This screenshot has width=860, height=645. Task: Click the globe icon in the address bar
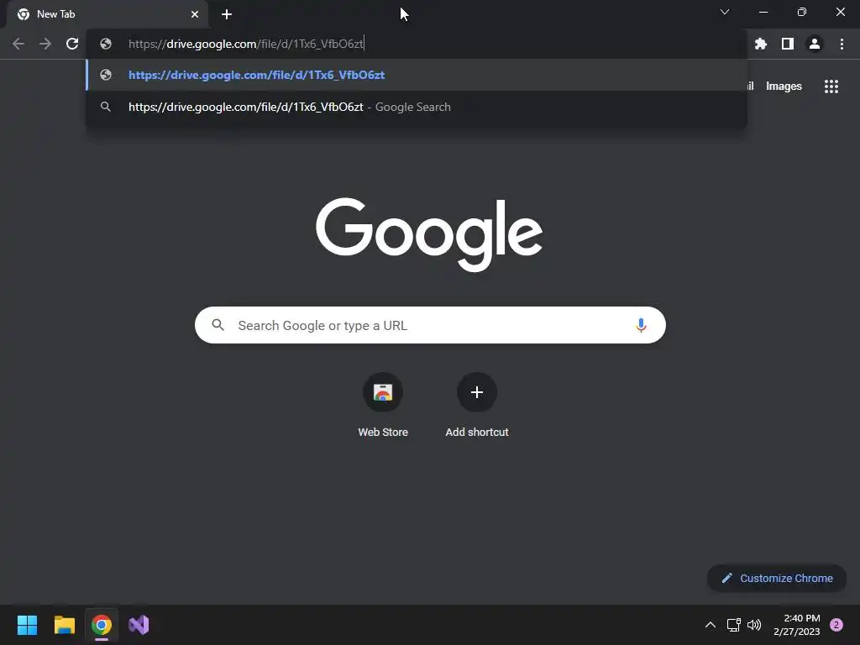(x=106, y=44)
